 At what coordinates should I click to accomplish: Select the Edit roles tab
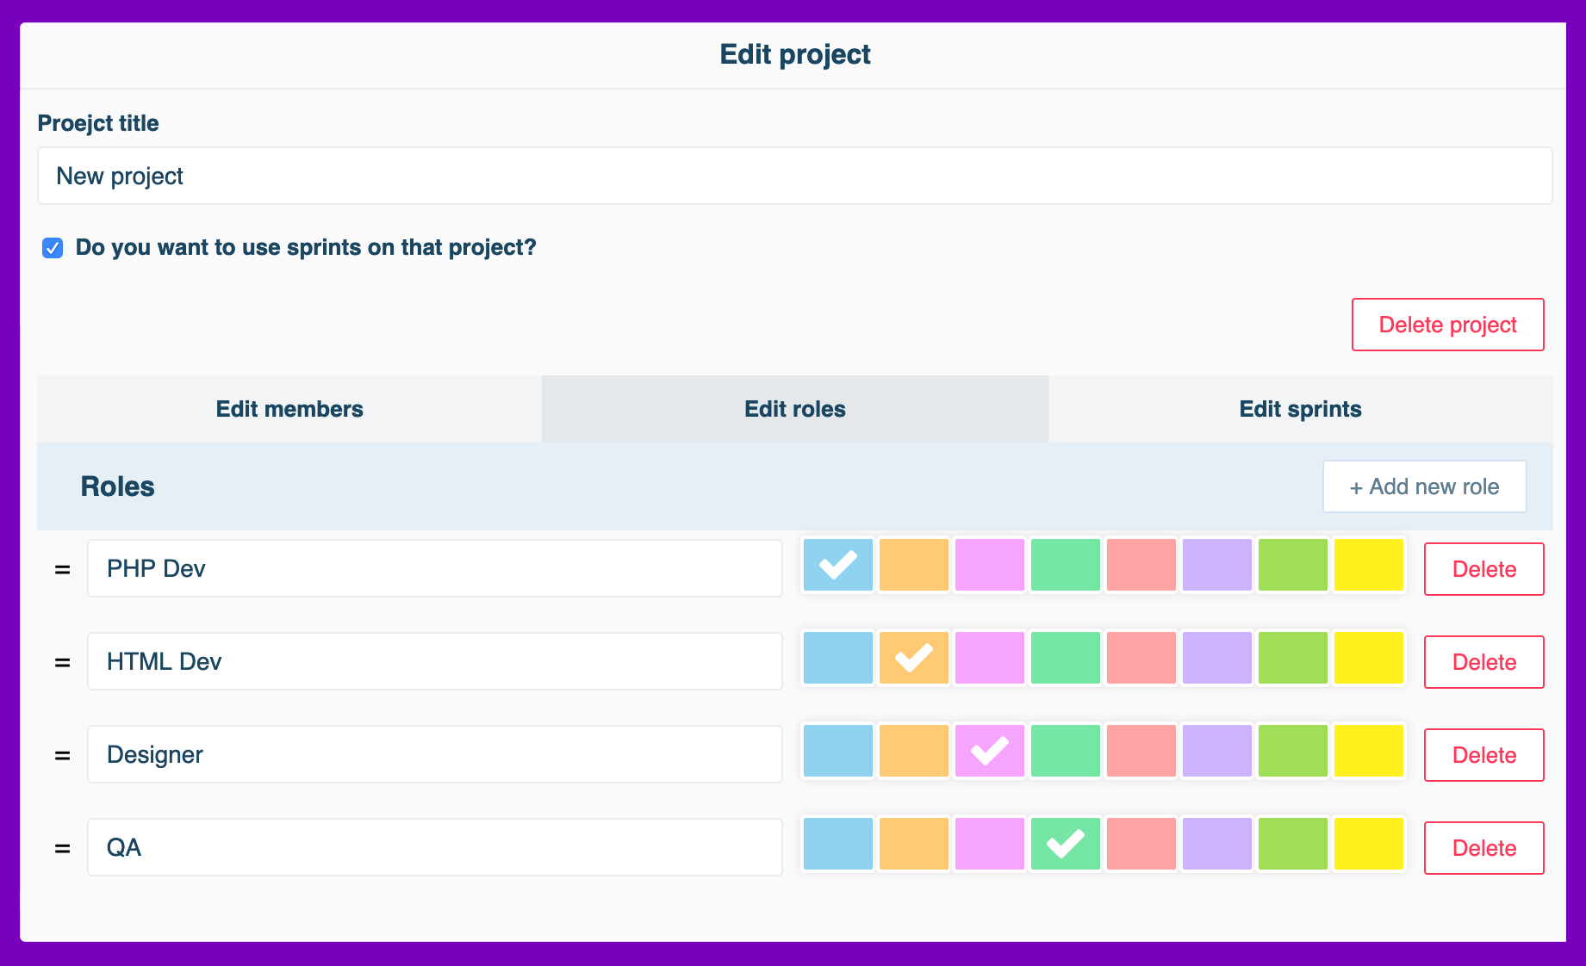coord(794,409)
